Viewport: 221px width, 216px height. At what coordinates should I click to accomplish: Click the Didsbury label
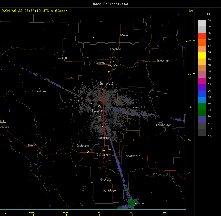pos(98,111)
